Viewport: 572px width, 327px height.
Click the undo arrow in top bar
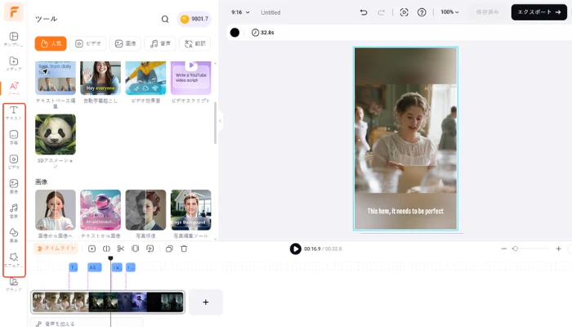364,12
